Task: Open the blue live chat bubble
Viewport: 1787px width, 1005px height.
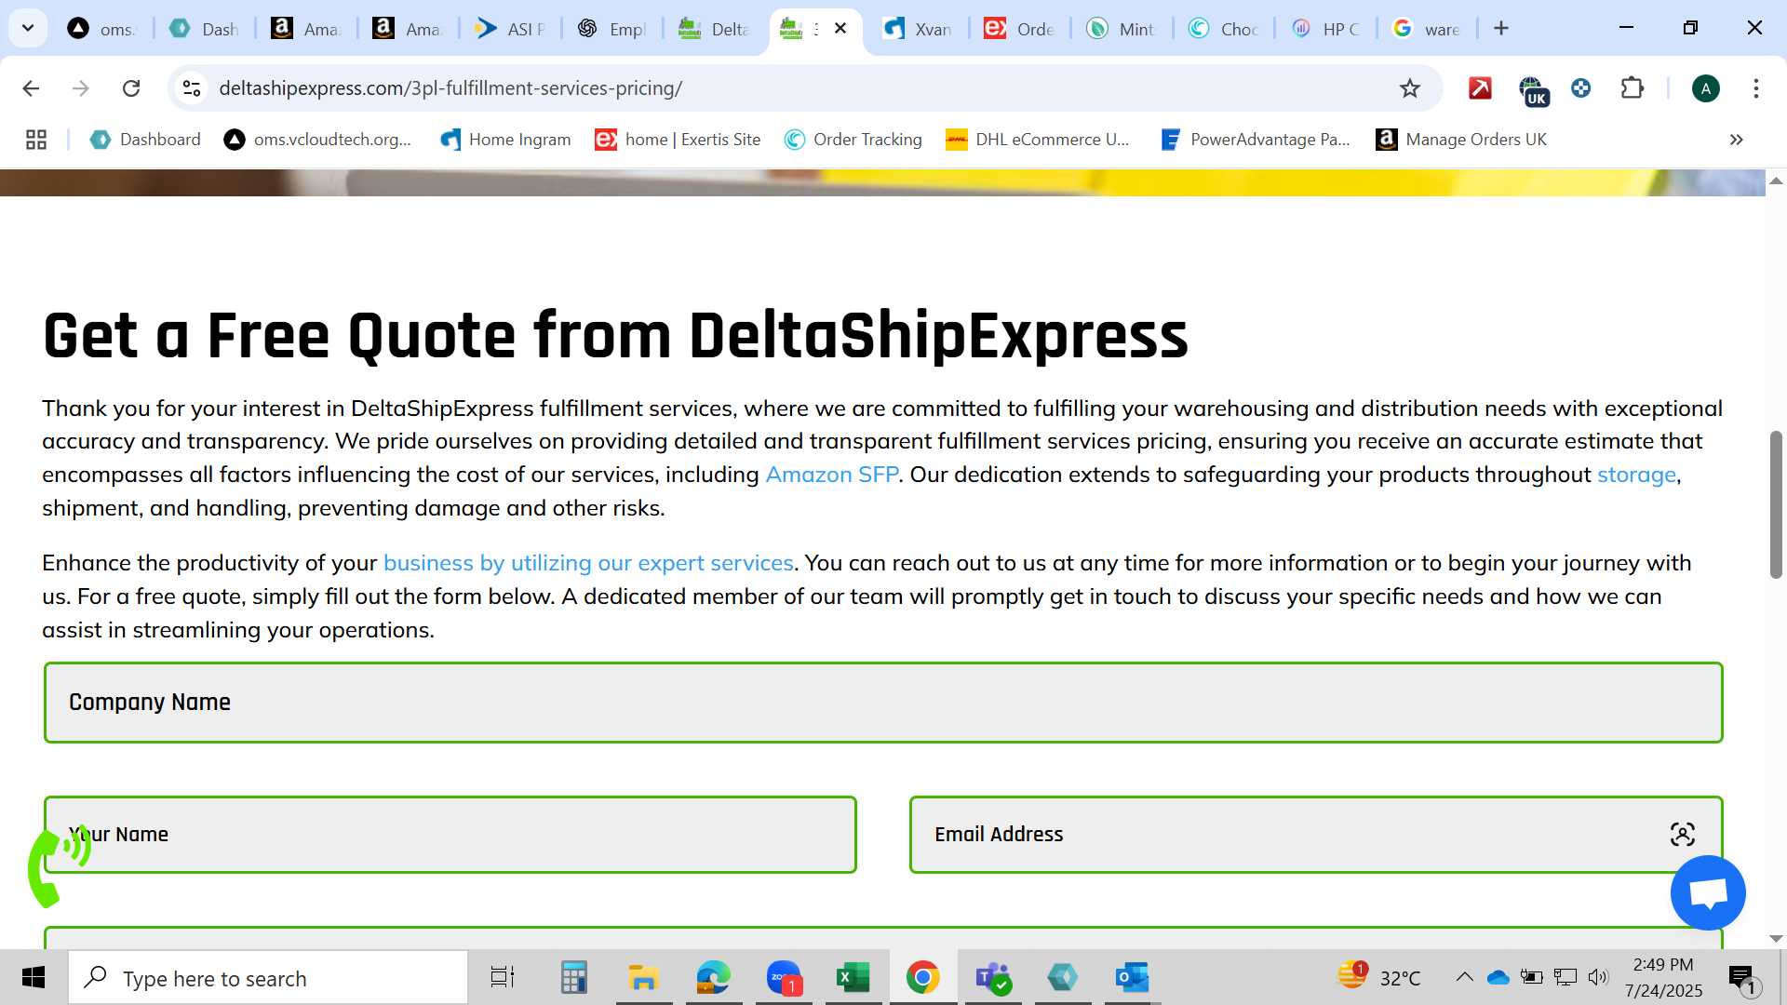Action: tap(1708, 892)
